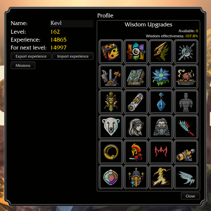
Task: Click the blue lotus flower upgrade icon
Action: click(x=161, y=77)
